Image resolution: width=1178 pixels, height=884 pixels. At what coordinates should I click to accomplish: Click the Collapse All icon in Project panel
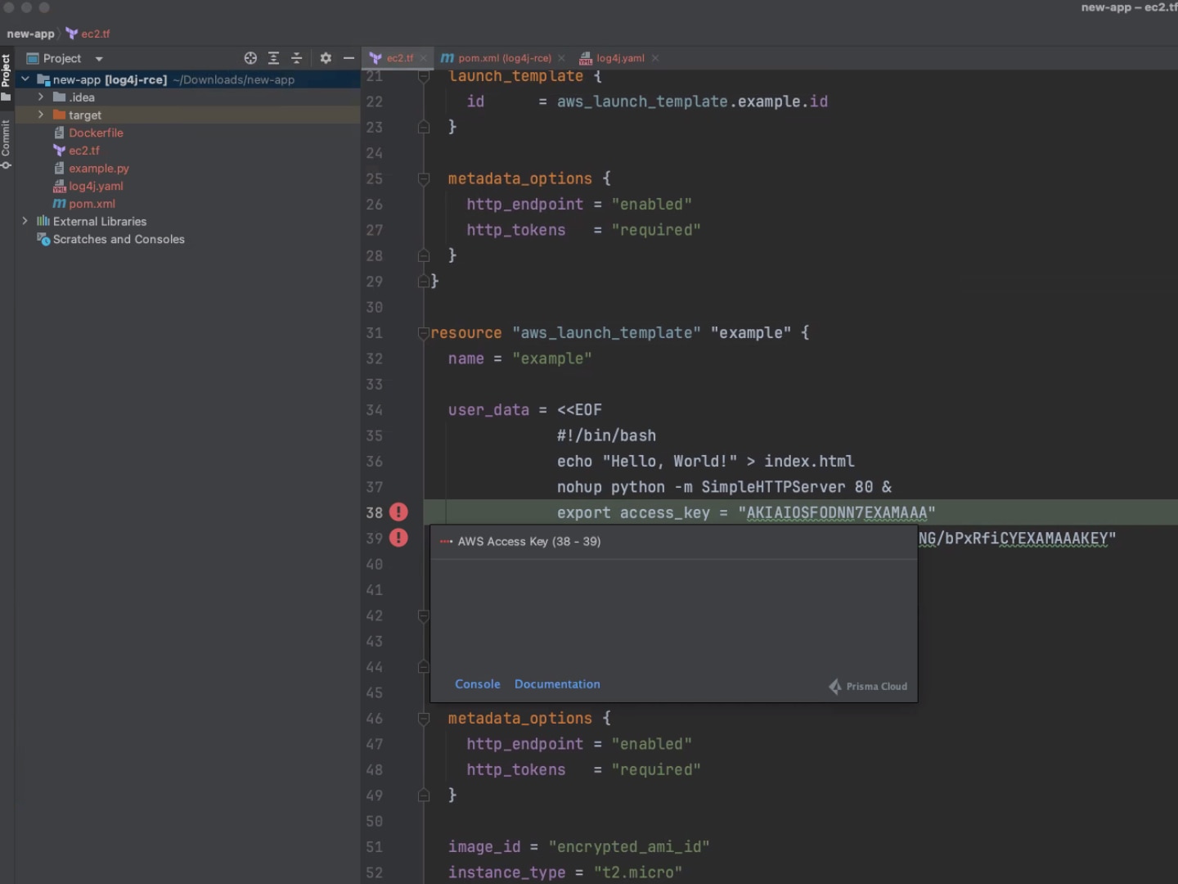pyautogui.click(x=297, y=58)
